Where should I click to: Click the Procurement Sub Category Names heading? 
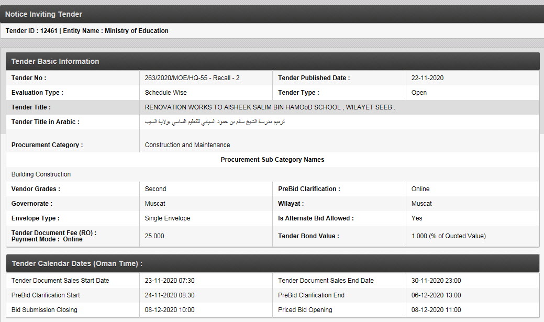pos(272,160)
